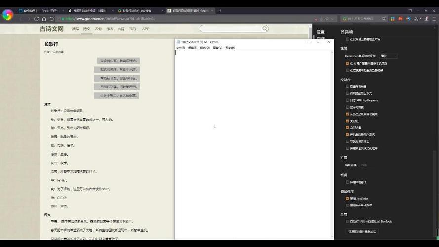The height and width of the screenshot is (247, 439).
Task: Toggle the first checkbox under 首选项 heading
Action: pos(347,39)
